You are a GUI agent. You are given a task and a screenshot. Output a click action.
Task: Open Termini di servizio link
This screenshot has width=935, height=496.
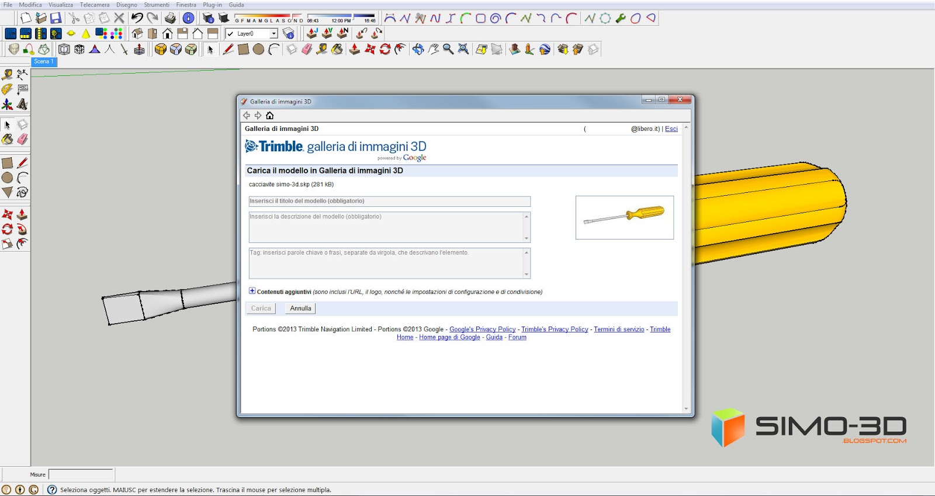pyautogui.click(x=619, y=329)
